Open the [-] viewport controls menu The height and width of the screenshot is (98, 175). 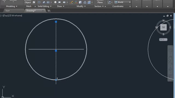[2, 16]
